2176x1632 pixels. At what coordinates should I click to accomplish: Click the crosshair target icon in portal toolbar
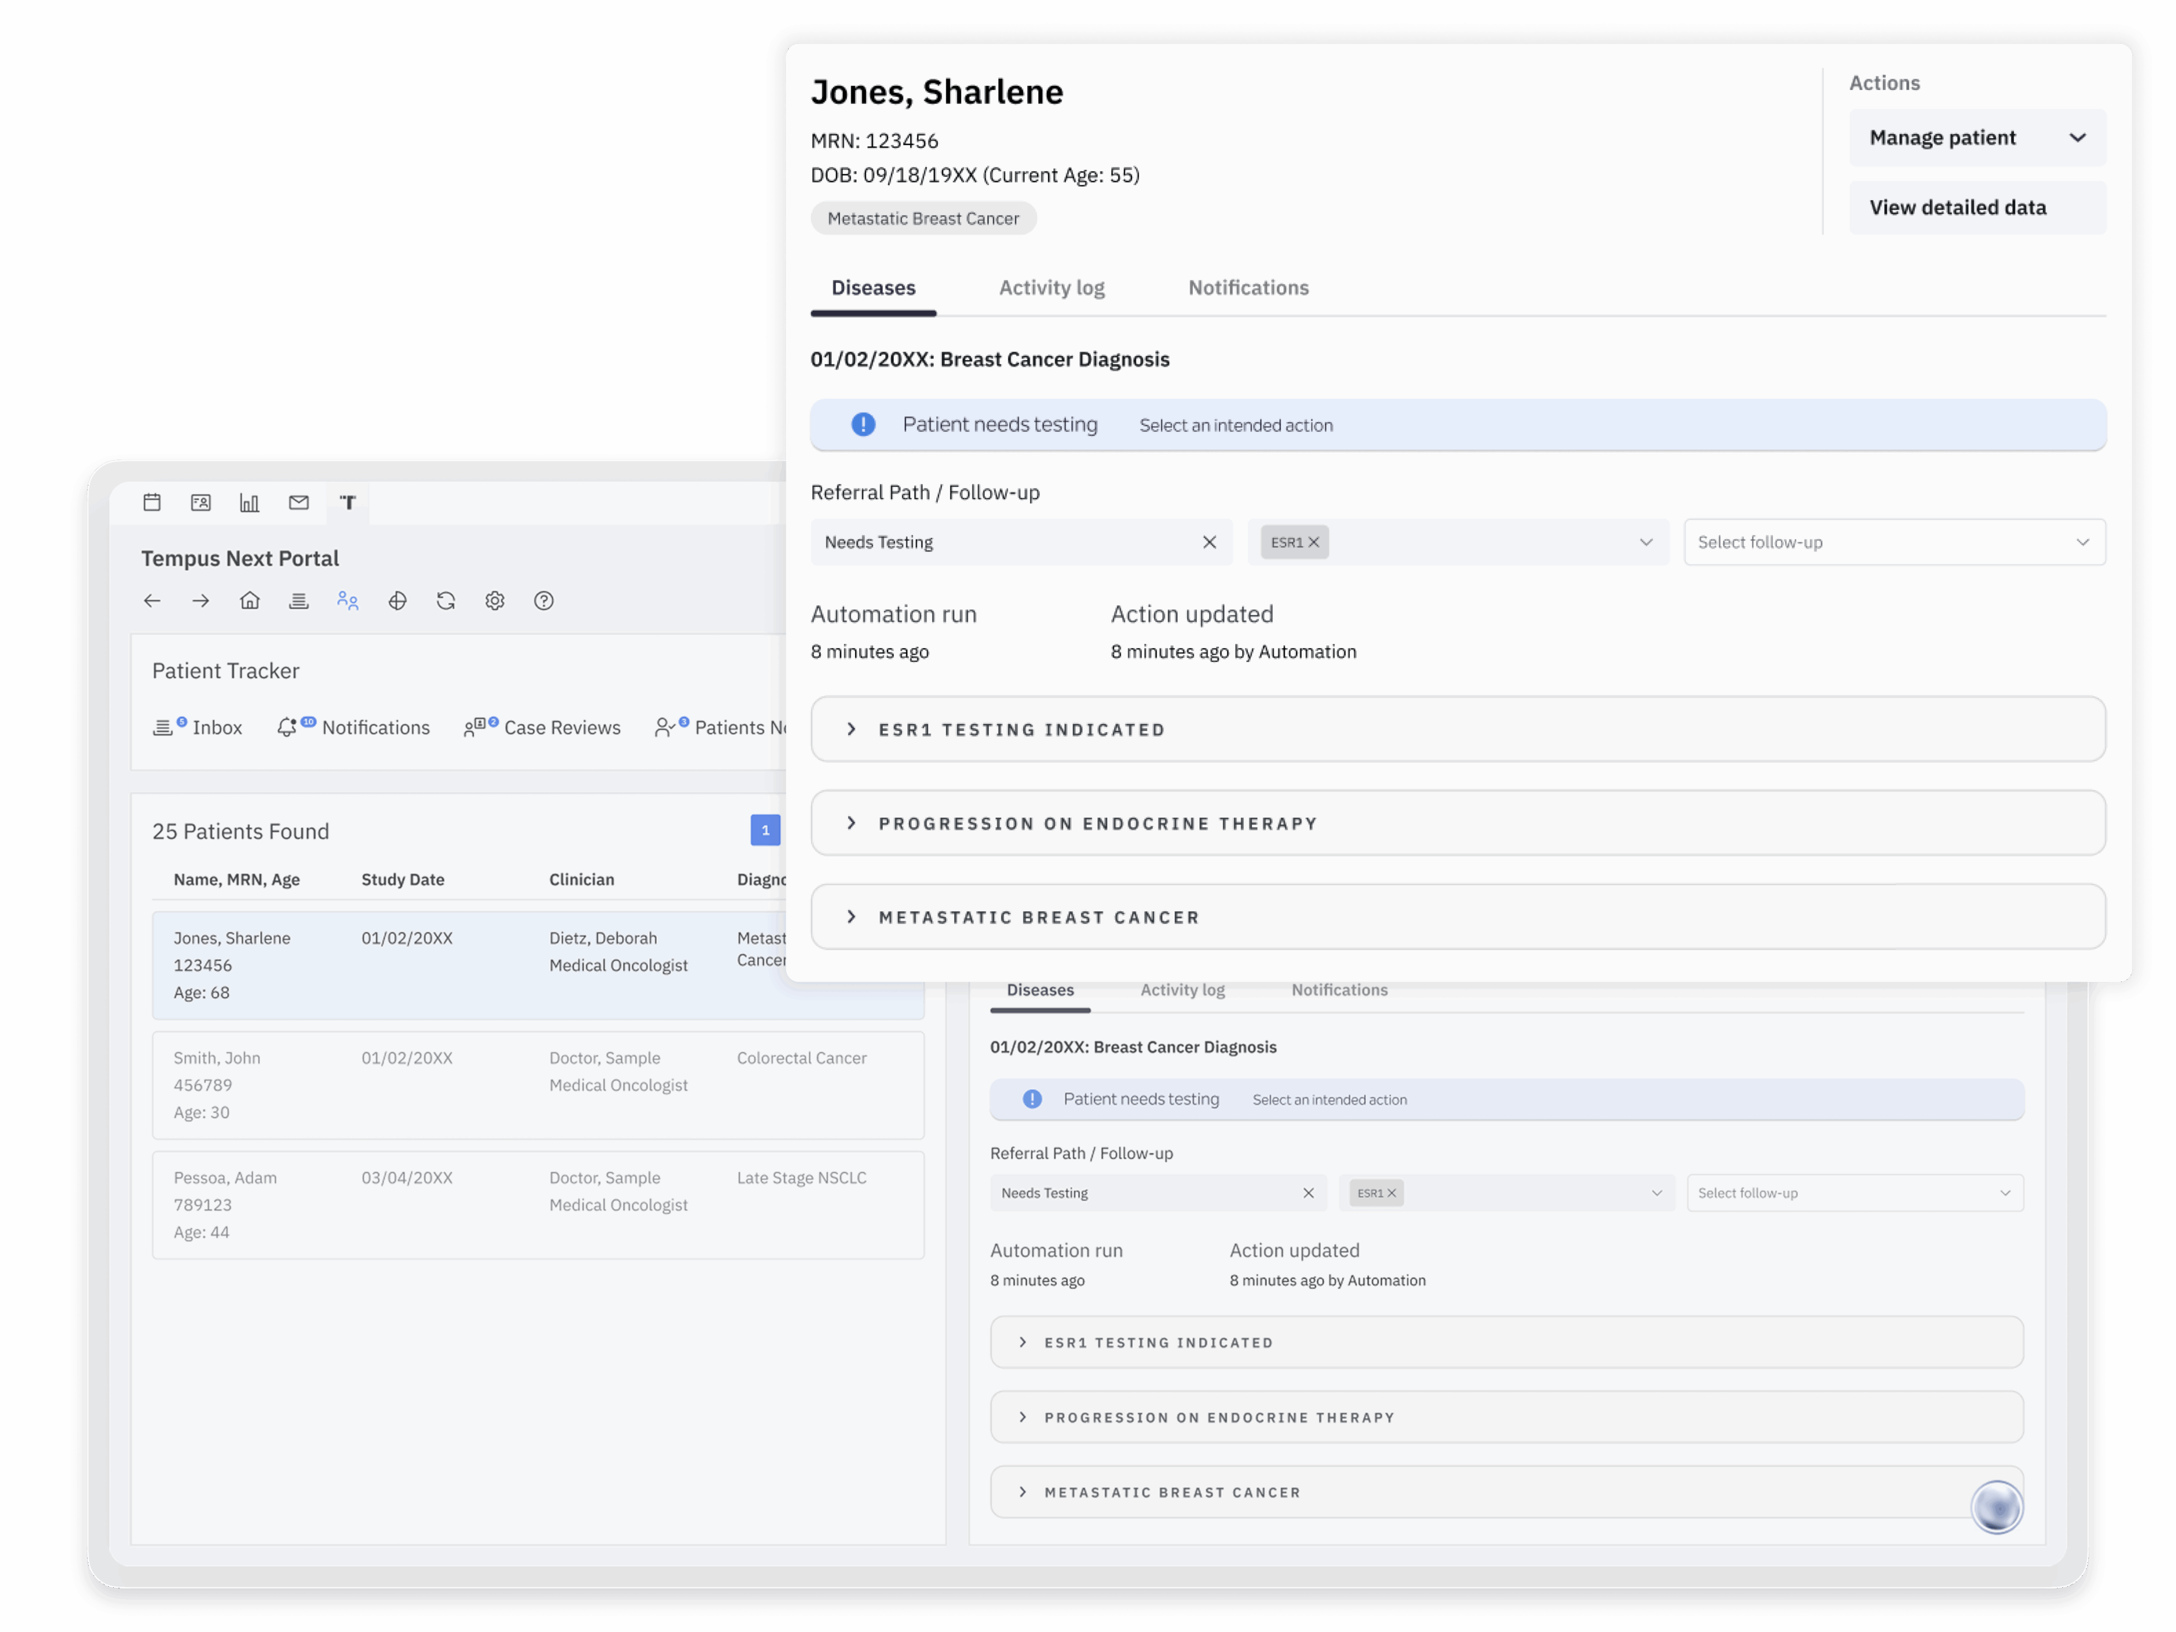click(397, 601)
